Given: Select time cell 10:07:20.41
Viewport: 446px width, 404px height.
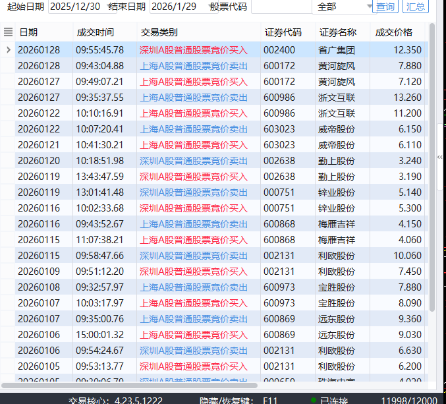Looking at the screenshot, I should (x=105, y=129).
